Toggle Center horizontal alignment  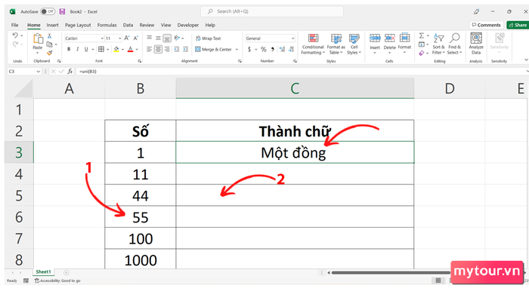(158, 50)
